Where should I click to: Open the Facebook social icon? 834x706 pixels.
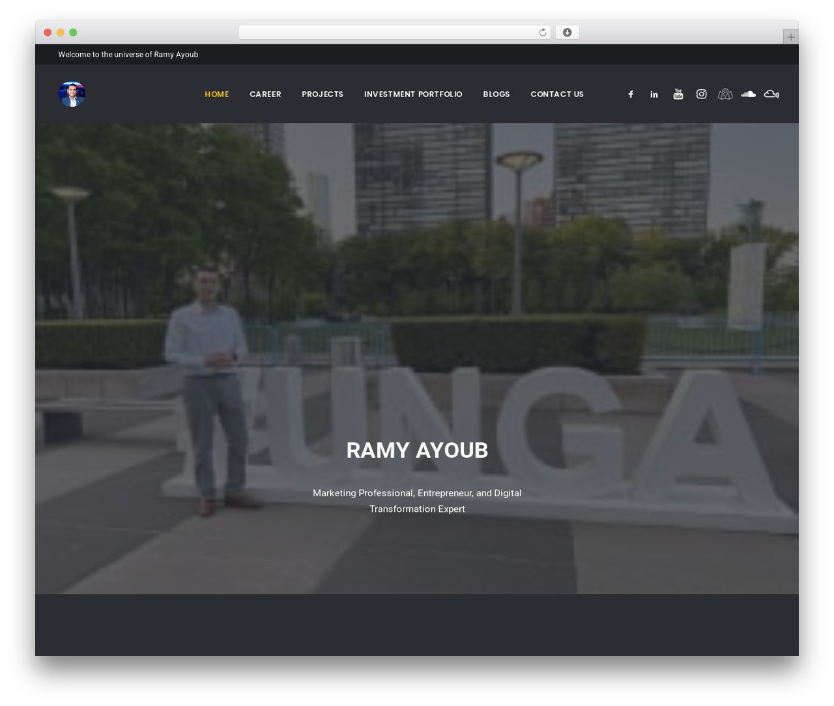tap(631, 94)
